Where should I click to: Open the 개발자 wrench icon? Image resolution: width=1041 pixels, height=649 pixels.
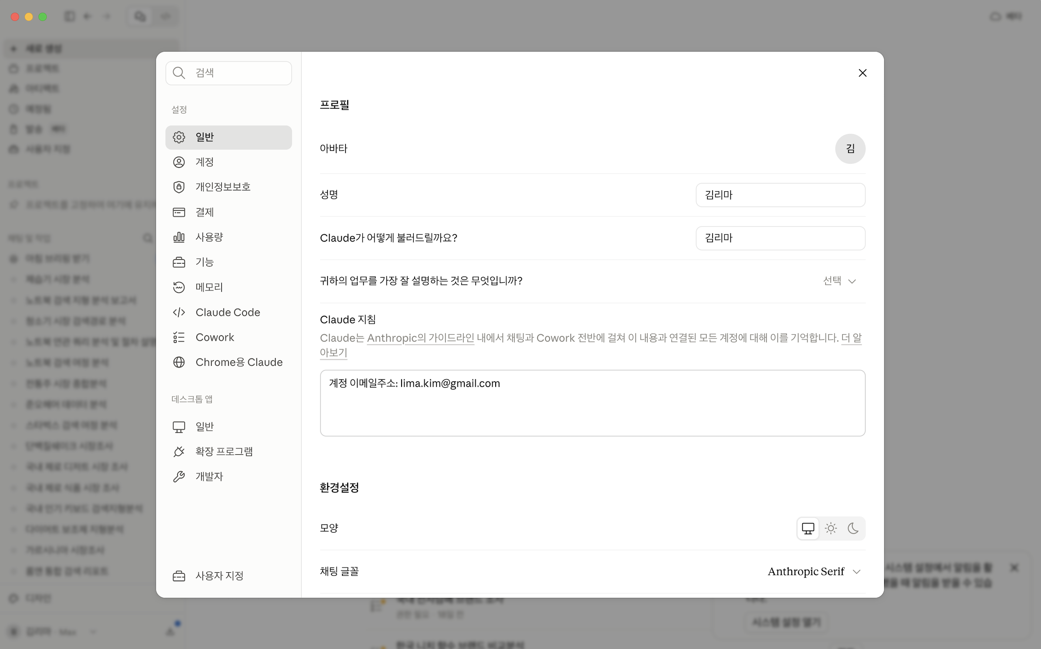[179, 477]
